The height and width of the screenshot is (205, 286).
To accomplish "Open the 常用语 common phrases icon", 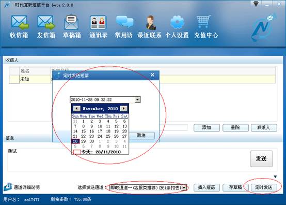I will [x=124, y=22].
